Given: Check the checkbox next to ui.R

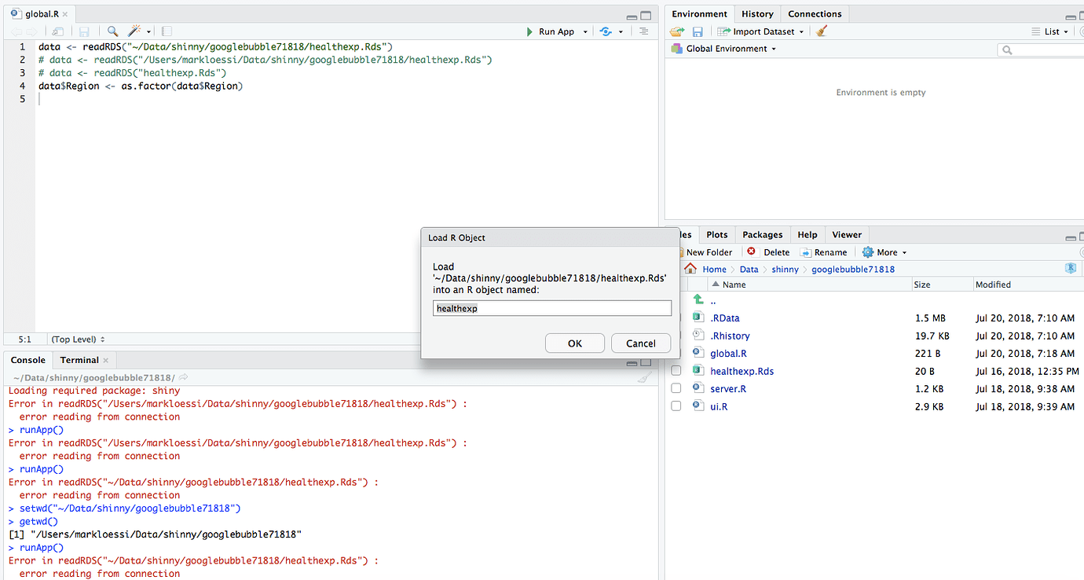Looking at the screenshot, I should pyautogui.click(x=676, y=406).
